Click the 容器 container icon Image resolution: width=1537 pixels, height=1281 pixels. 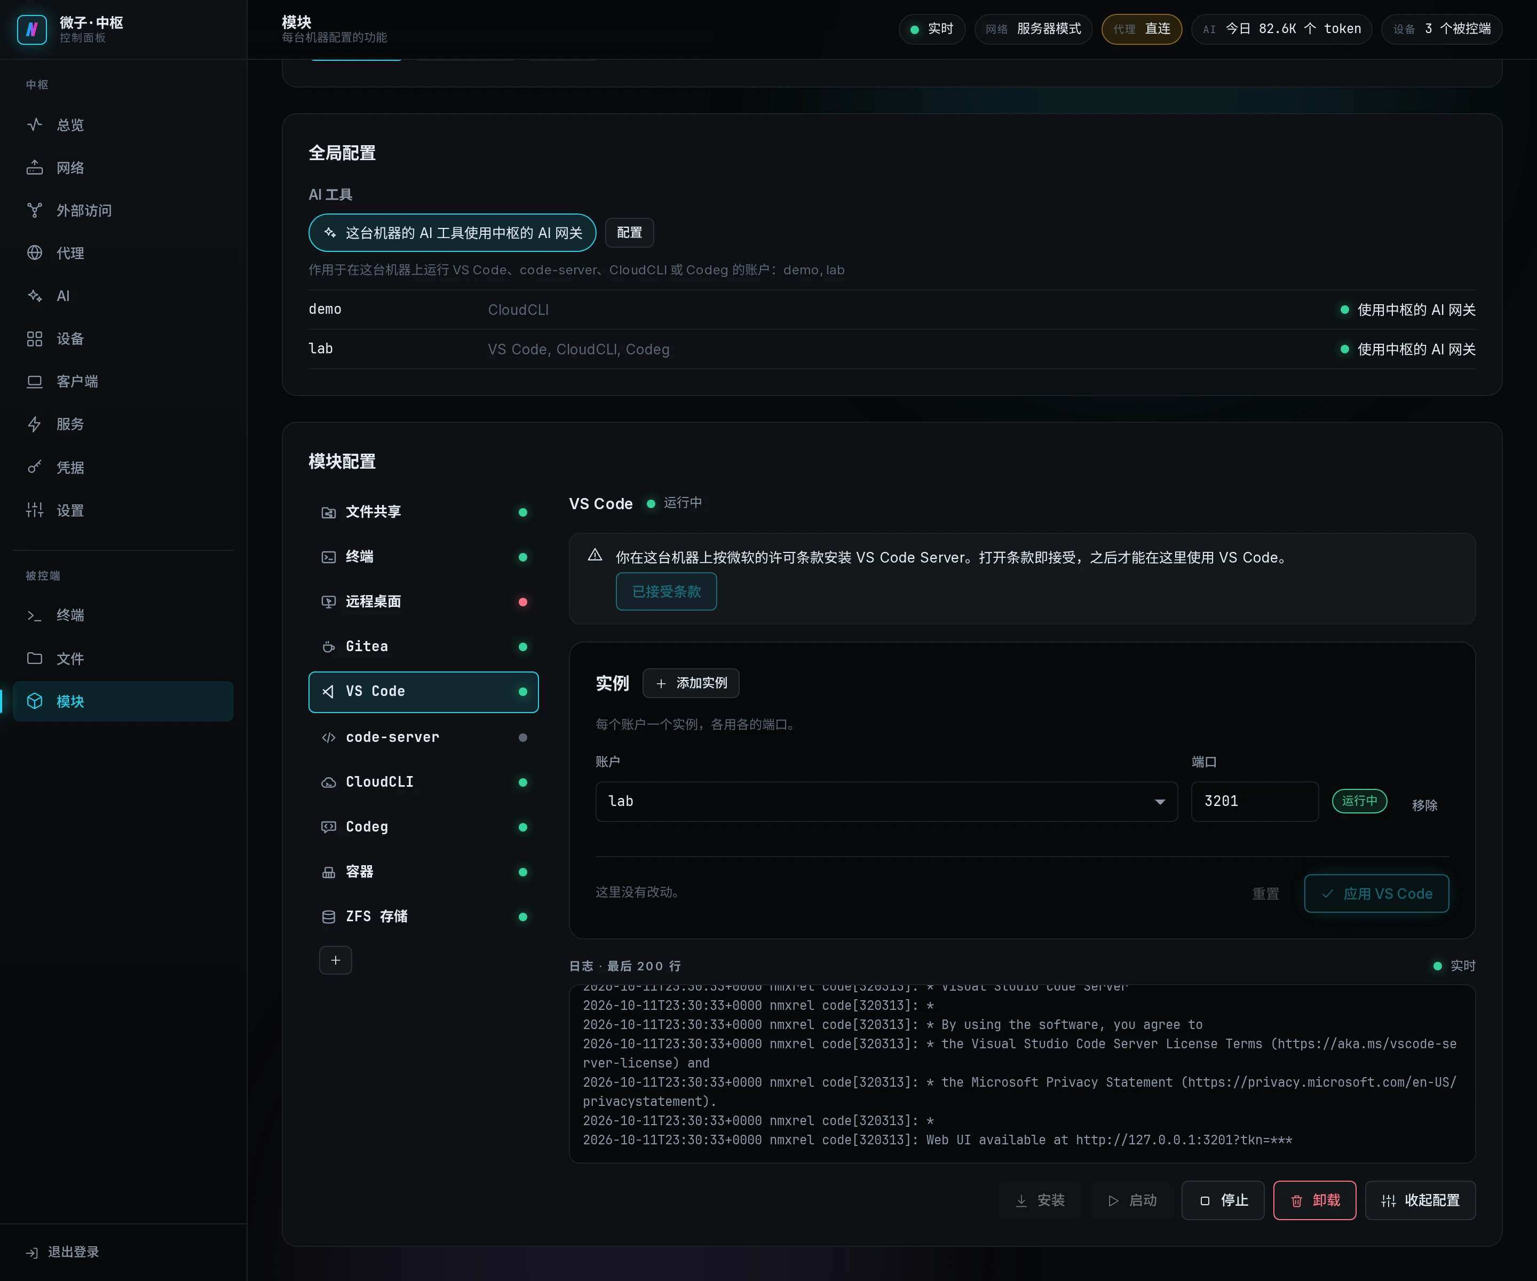pyautogui.click(x=329, y=872)
